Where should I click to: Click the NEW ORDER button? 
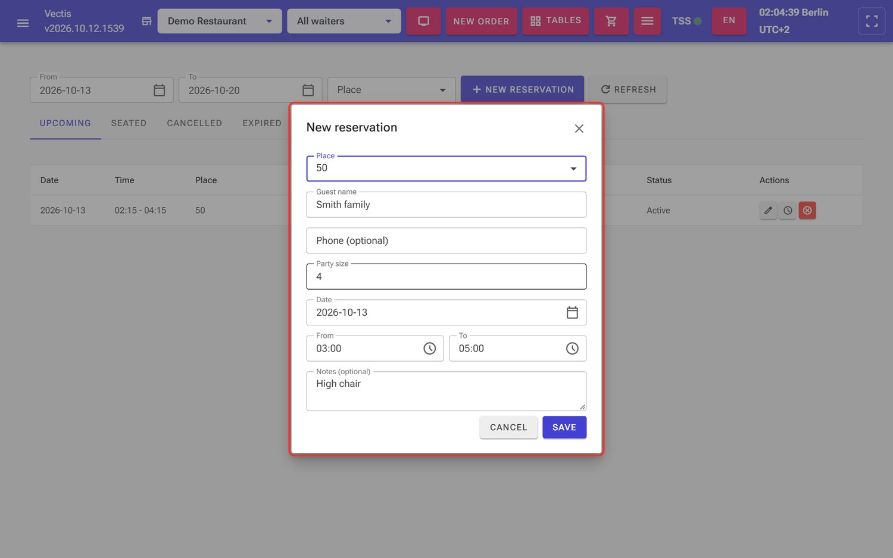pyautogui.click(x=481, y=21)
